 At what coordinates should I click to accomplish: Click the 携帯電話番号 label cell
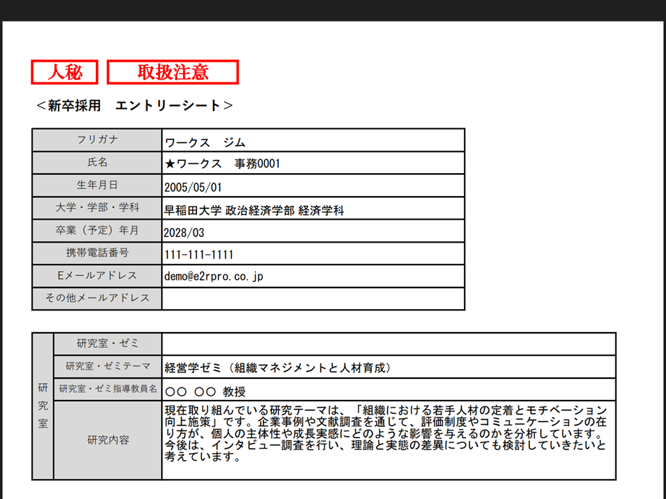97,253
